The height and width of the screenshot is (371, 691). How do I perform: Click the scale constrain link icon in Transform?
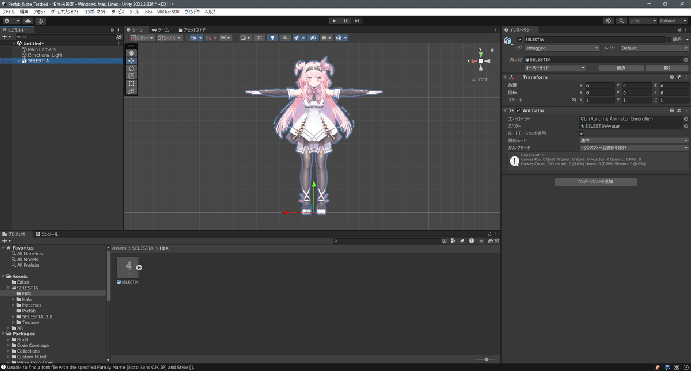pyautogui.click(x=574, y=100)
